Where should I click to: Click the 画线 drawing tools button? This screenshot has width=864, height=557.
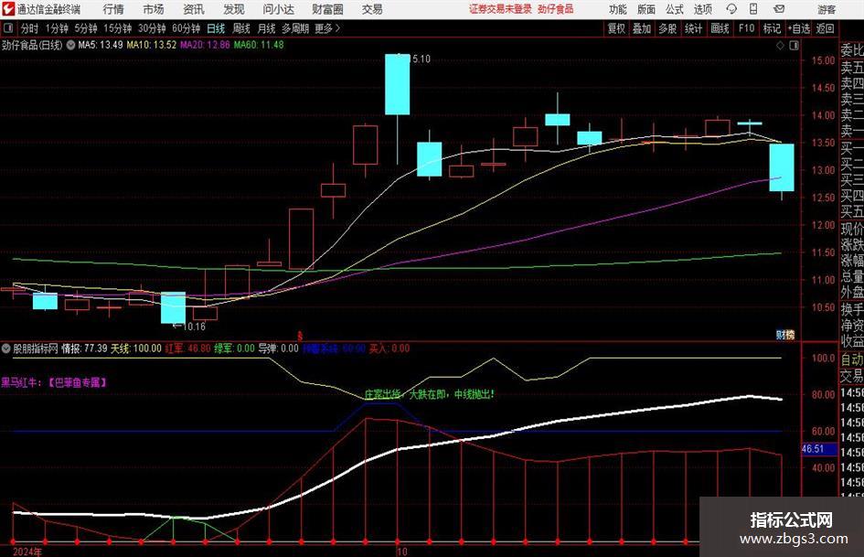(x=720, y=28)
